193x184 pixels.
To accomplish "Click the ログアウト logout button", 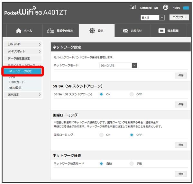I will coord(179,17).
